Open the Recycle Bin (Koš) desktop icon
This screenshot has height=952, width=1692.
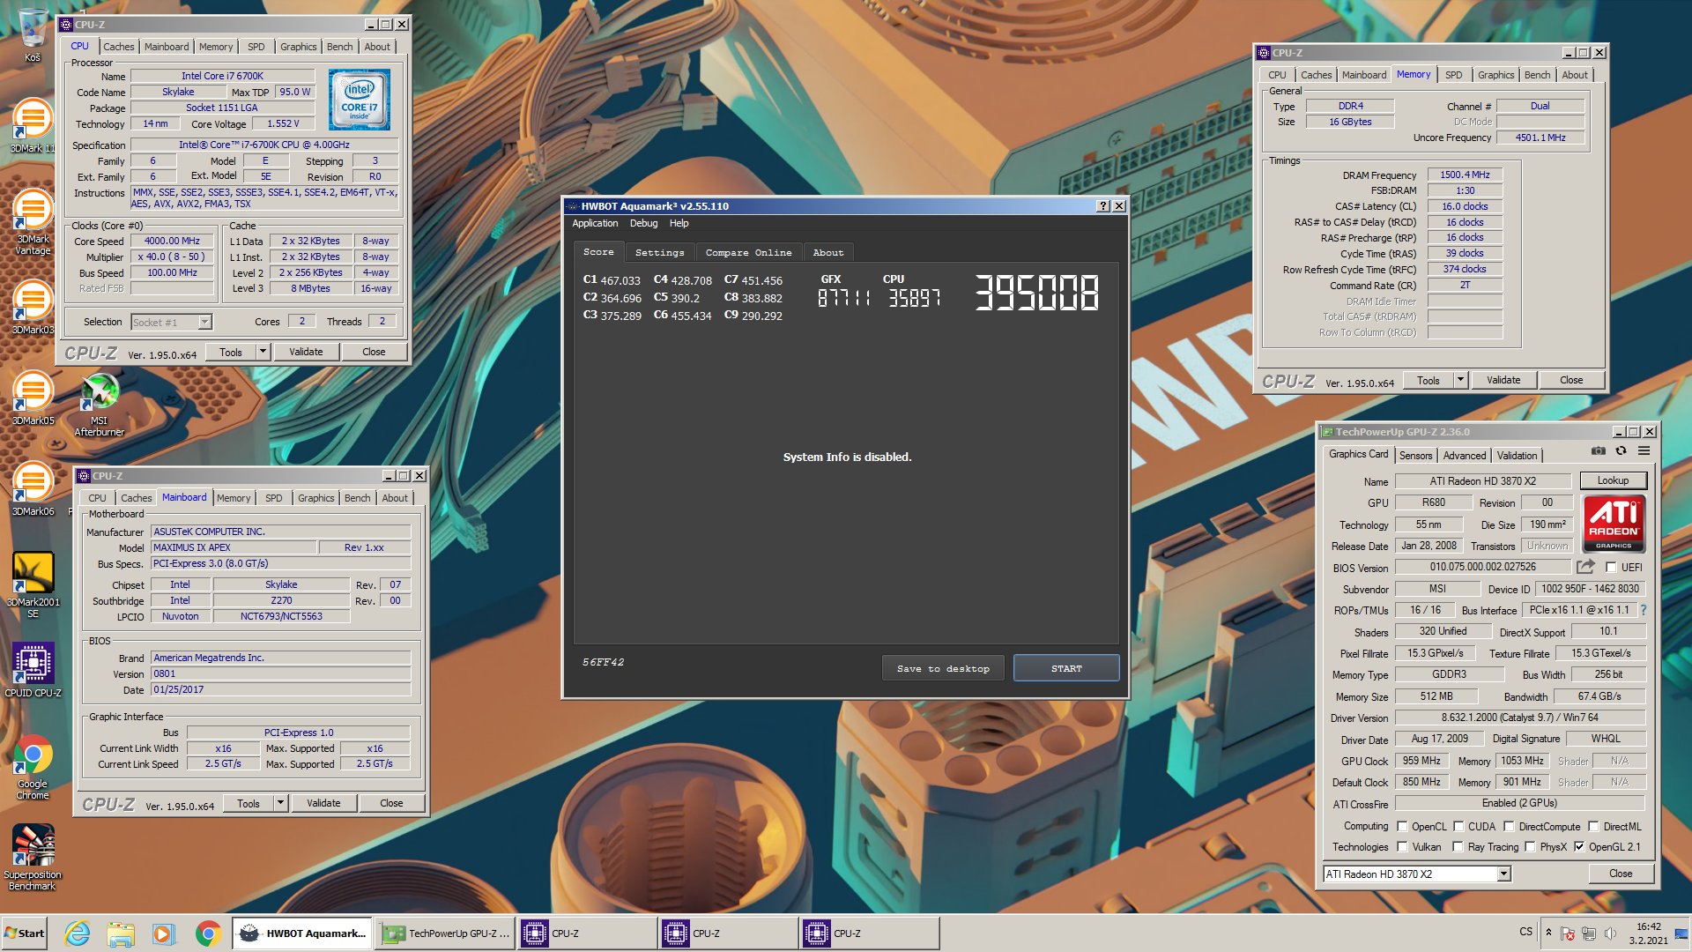pyautogui.click(x=33, y=35)
